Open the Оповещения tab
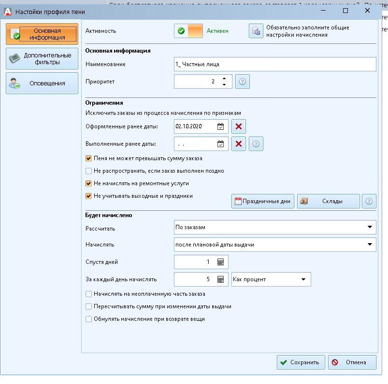Viewport: 388px width, 384px height. [42, 83]
